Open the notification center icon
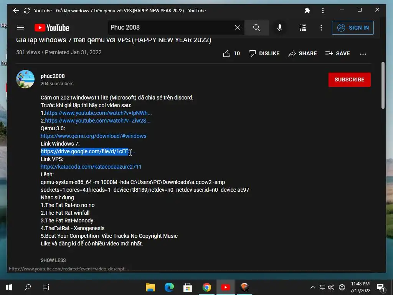Image resolution: width=393 pixels, height=295 pixels. pyautogui.click(x=381, y=287)
